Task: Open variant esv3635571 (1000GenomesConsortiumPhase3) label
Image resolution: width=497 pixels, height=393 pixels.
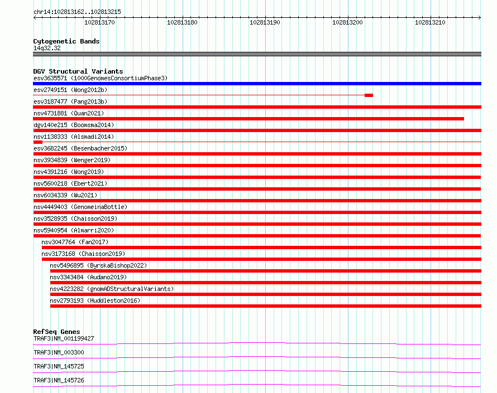Action: [101, 78]
